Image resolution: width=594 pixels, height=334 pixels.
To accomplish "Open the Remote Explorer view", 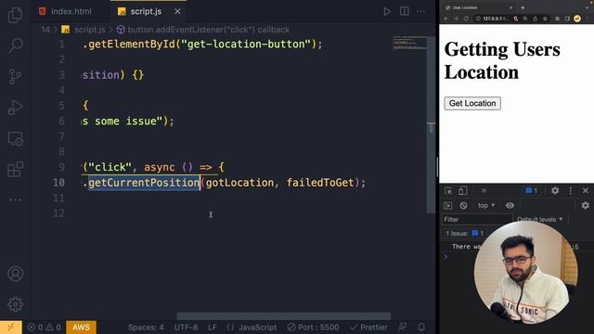I will point(15,138).
